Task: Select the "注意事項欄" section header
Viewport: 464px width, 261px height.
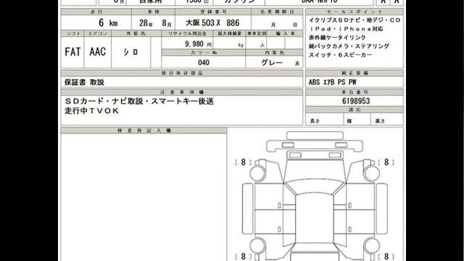Action: pos(182,92)
